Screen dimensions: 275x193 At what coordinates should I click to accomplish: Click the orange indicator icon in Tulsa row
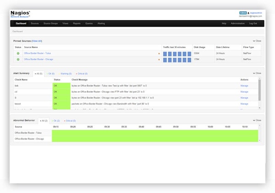point(159,53)
